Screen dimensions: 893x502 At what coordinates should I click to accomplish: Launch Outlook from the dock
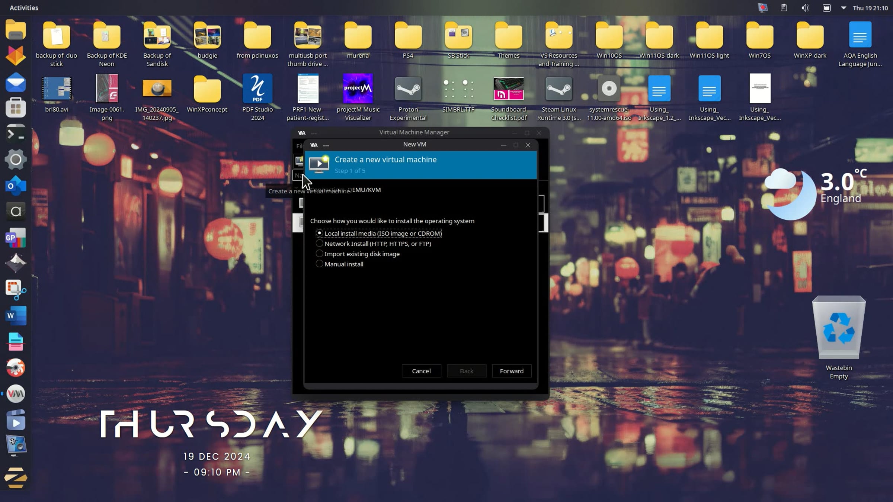[x=16, y=185]
